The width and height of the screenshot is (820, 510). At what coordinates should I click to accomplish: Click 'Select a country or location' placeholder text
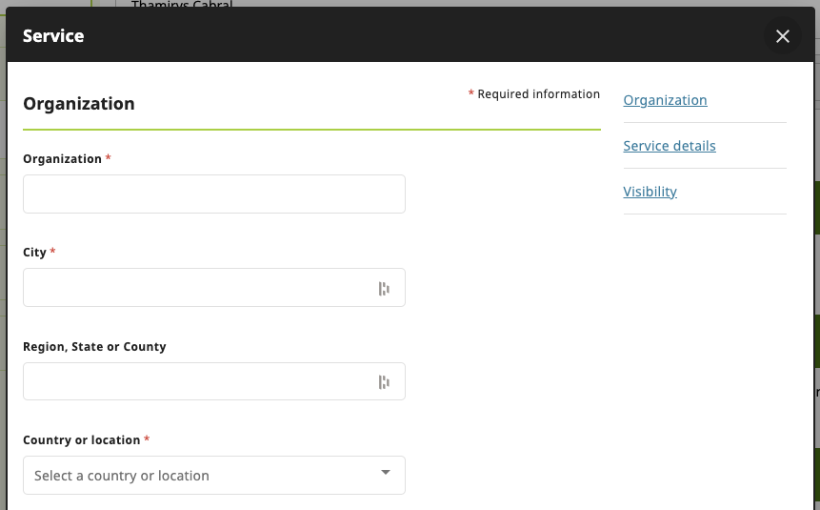122,476
